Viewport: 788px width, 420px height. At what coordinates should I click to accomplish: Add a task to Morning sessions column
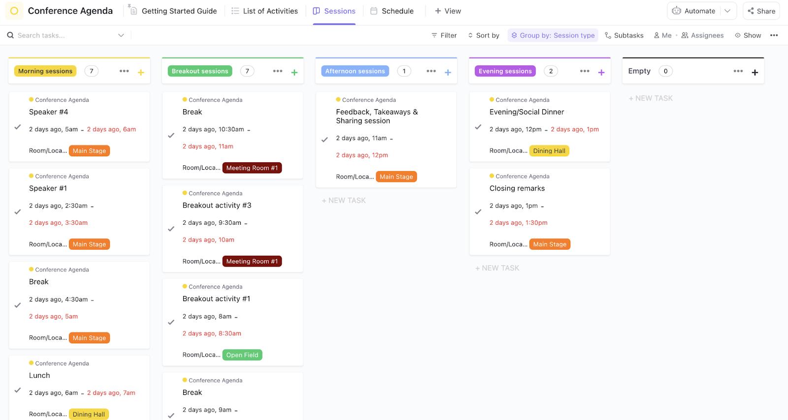pyautogui.click(x=141, y=72)
